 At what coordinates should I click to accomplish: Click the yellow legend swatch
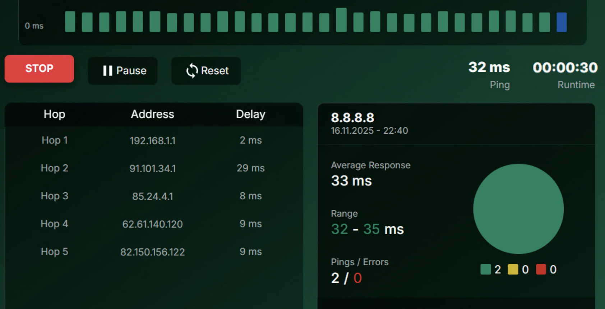coord(513,269)
